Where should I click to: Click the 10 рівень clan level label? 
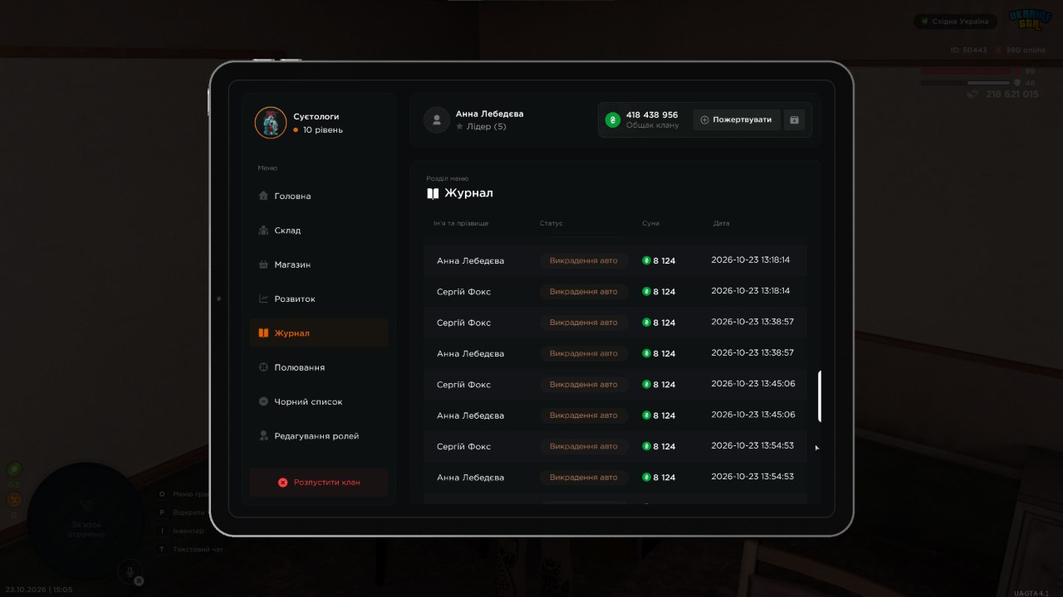[x=323, y=130]
